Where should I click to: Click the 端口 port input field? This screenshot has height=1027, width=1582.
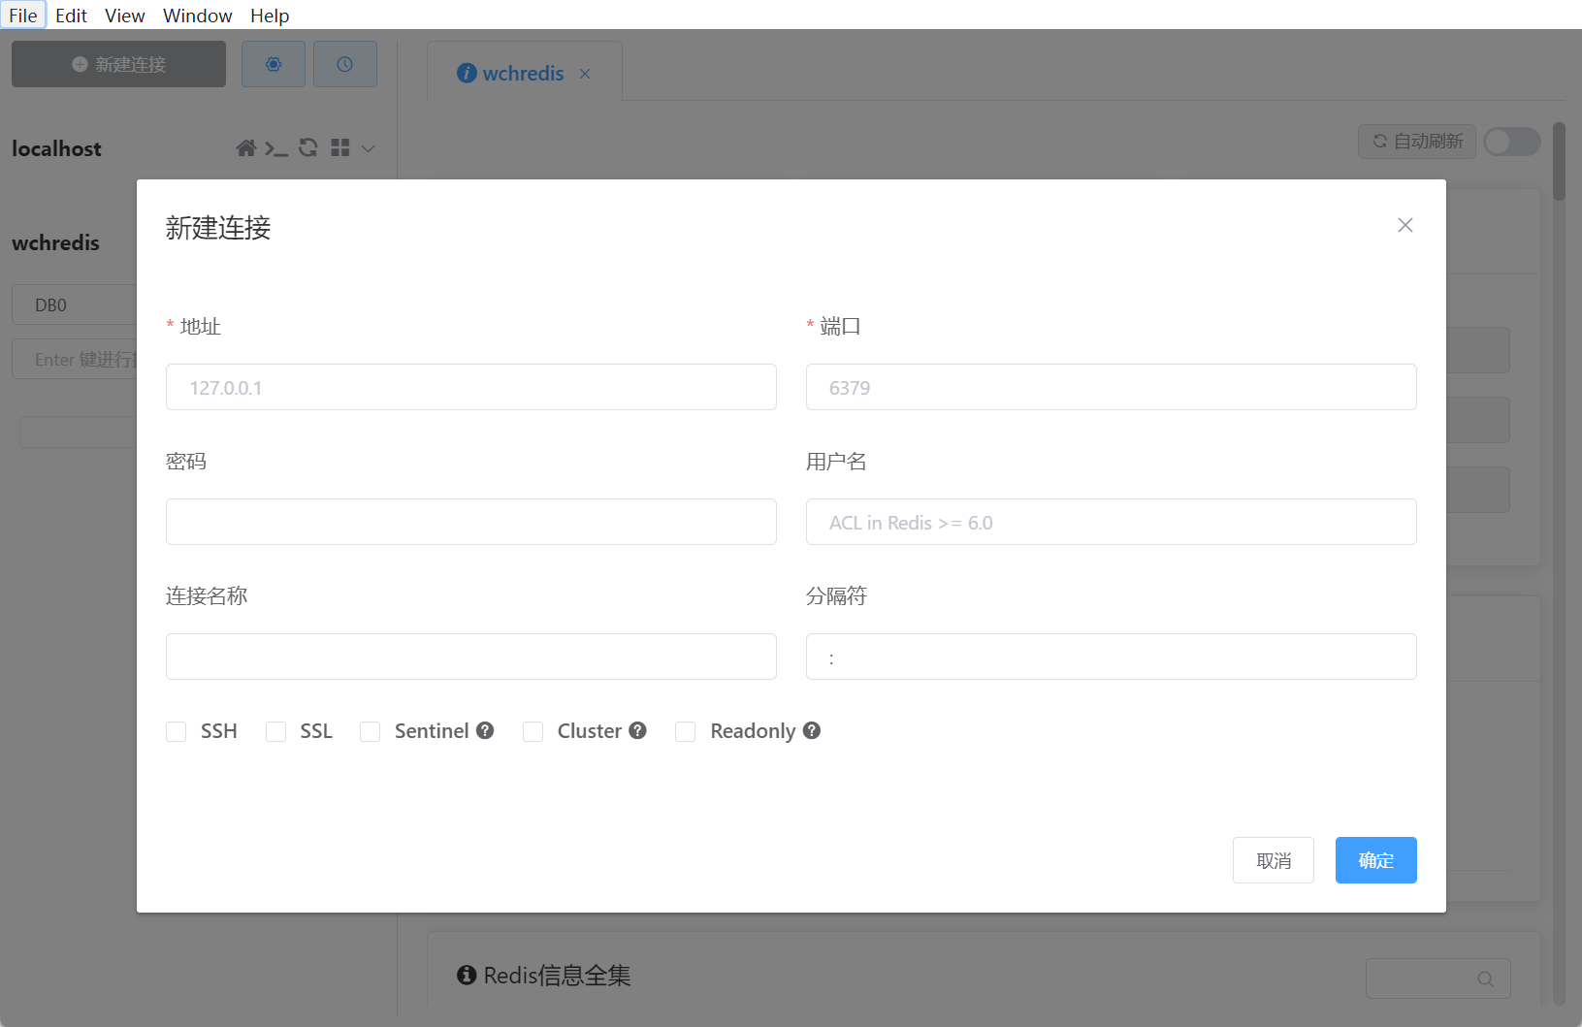tap(1112, 387)
